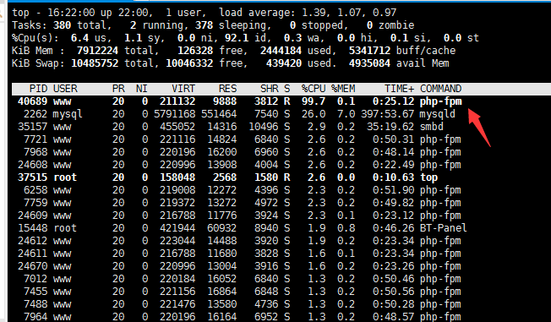Click the COMMAND column header

click(440, 89)
